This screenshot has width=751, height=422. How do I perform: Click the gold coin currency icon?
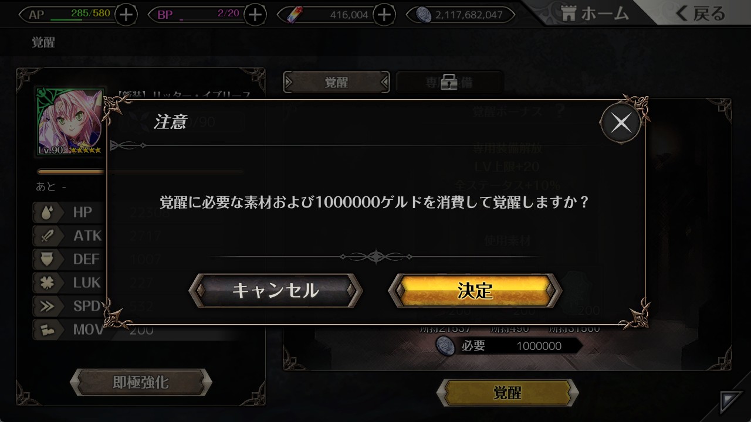coord(424,15)
